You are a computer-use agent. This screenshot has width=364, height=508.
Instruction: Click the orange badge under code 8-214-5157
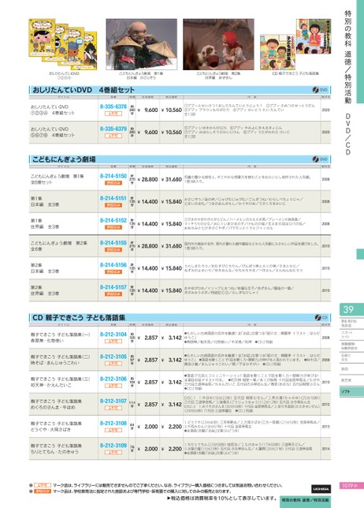(x=113, y=294)
